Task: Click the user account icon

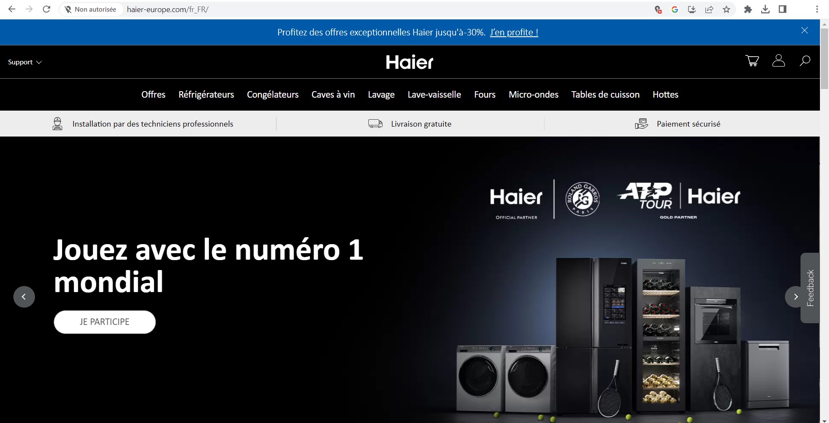Action: [x=778, y=61]
